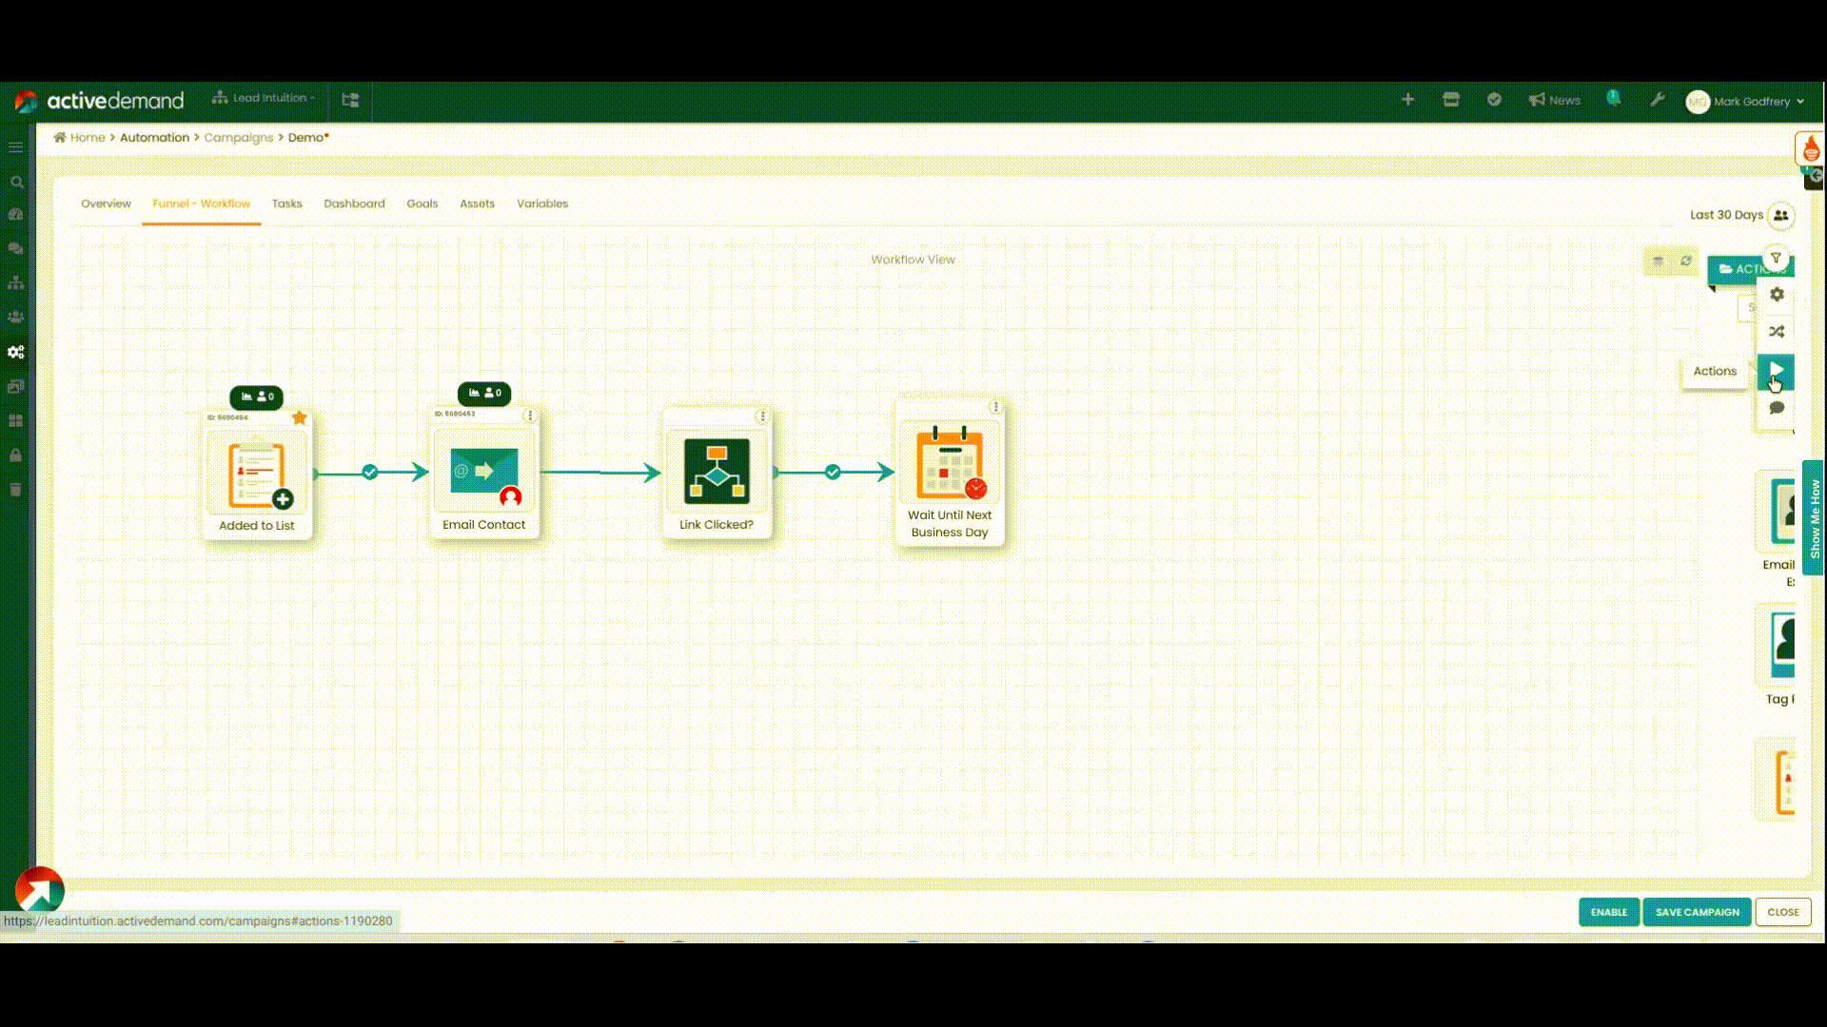Select the Link Clicked? decision node

coord(717,472)
